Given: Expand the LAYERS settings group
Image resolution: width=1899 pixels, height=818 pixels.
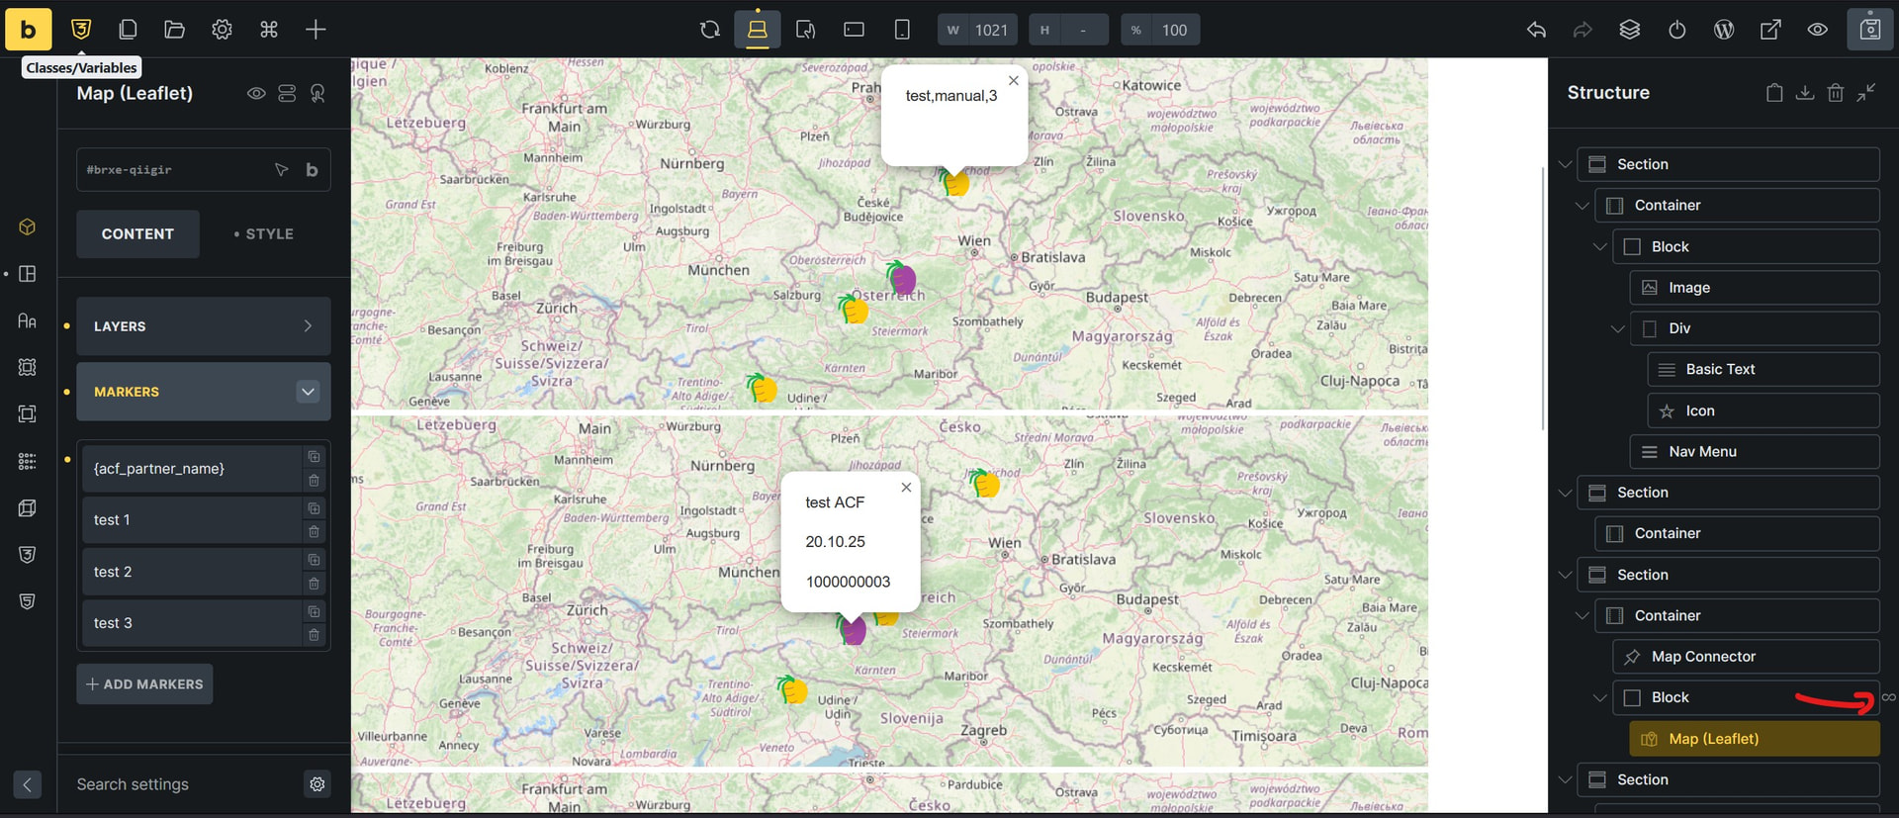Looking at the screenshot, I should click(x=203, y=326).
